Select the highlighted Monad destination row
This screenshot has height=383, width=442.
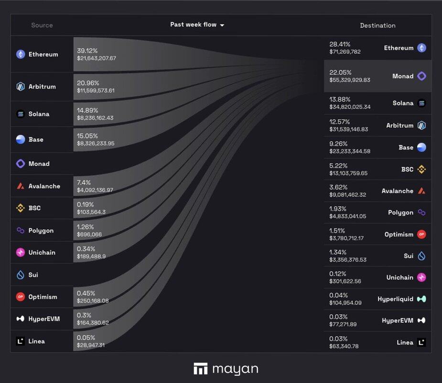(x=377, y=76)
